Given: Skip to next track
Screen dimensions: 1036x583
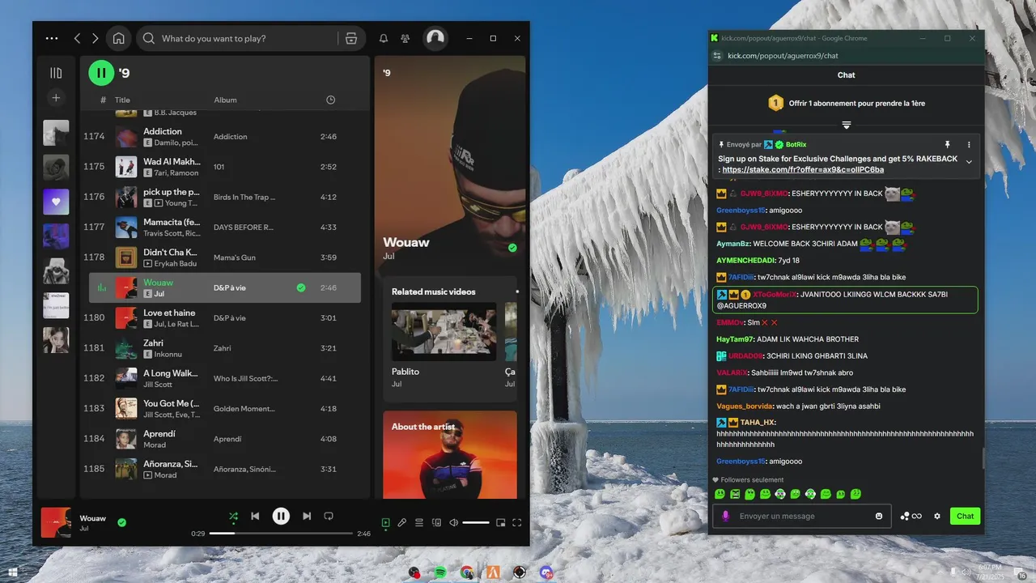Looking at the screenshot, I should (307, 516).
